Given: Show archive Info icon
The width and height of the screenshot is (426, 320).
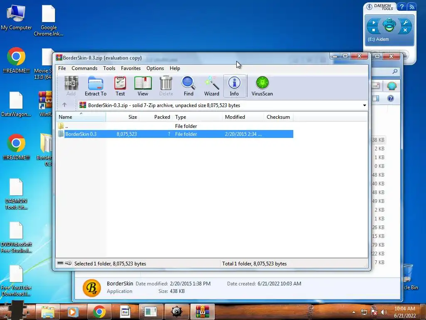Looking at the screenshot, I should tap(234, 86).
